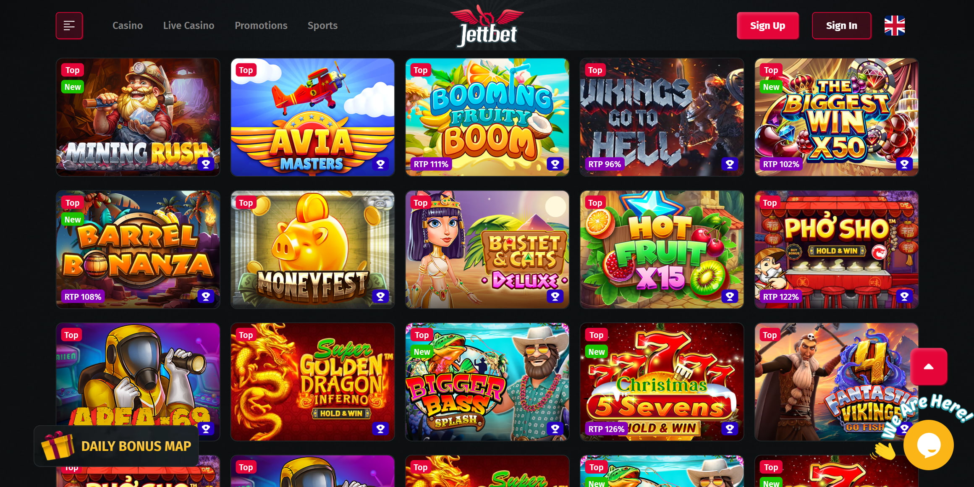
Task: Open the Booming Fruity Boom game
Action: (487, 117)
